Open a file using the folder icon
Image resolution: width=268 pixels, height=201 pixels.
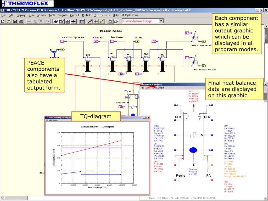(x=9, y=21)
